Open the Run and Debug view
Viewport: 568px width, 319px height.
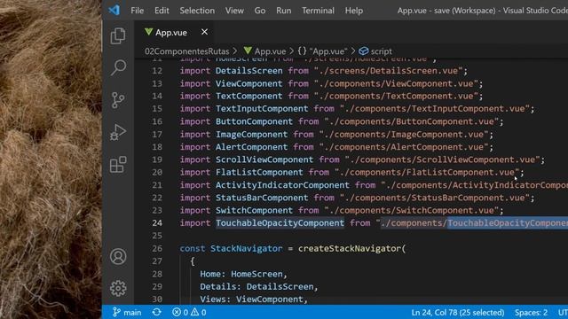coord(118,132)
